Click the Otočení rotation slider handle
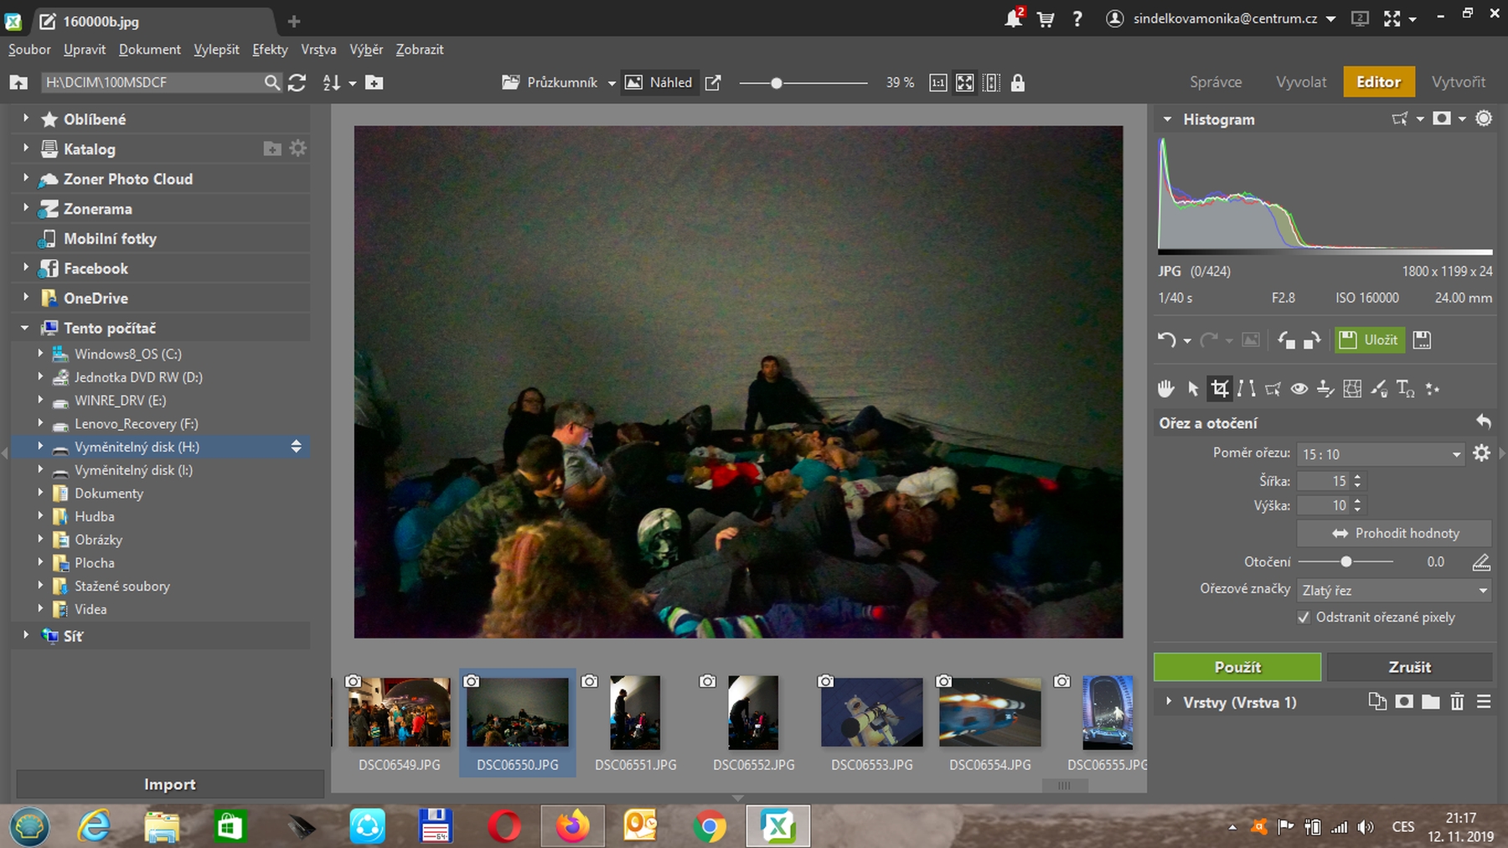The width and height of the screenshot is (1508, 848). 1345,562
